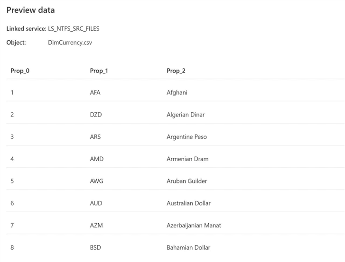Click the Prop_0 column header
This screenshot has width=345, height=262.
click(20, 71)
